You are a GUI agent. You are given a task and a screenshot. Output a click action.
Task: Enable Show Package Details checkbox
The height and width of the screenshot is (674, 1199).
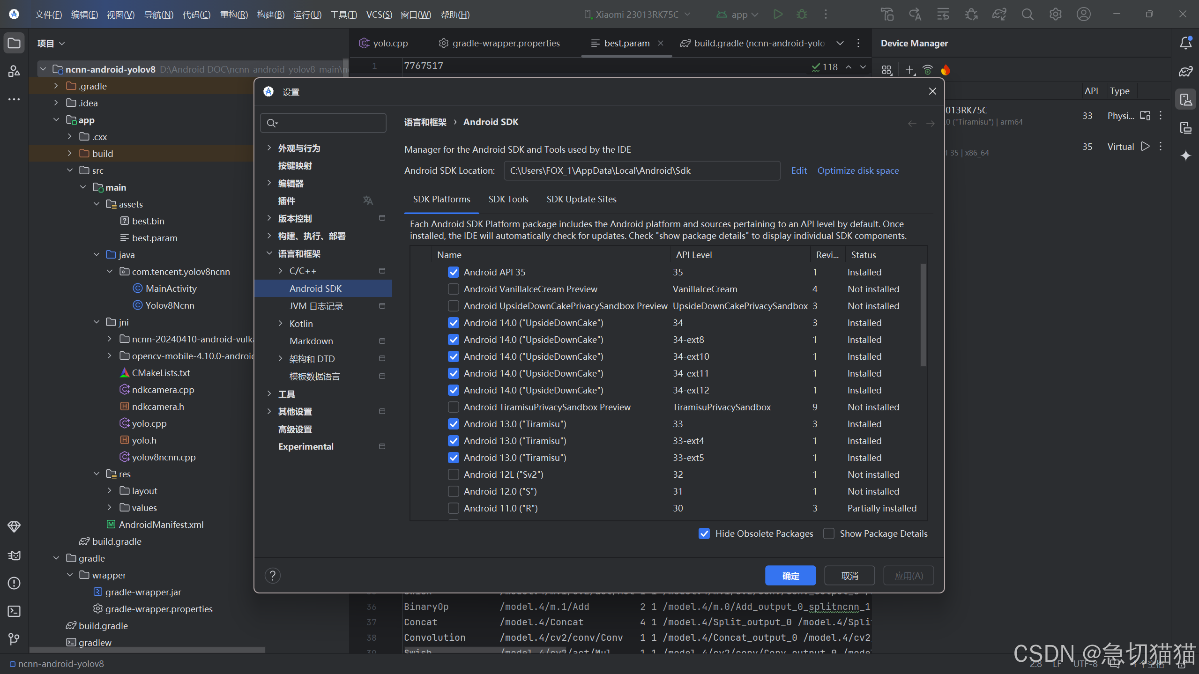pyautogui.click(x=829, y=533)
